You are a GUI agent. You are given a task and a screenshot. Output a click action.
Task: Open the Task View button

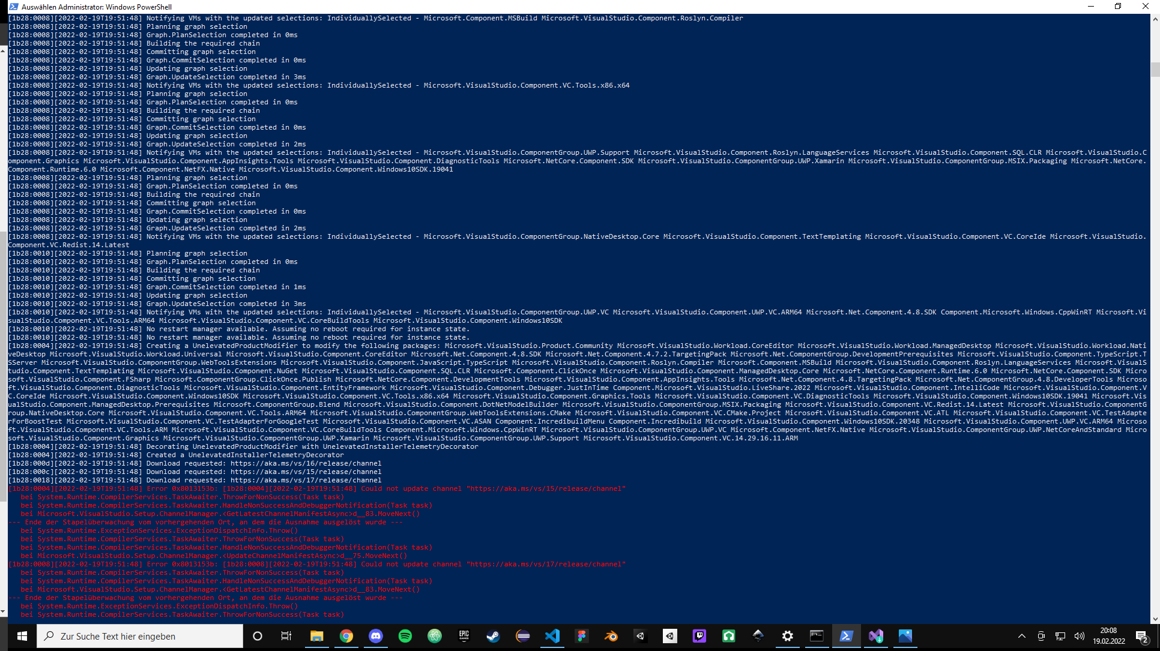tap(286, 636)
